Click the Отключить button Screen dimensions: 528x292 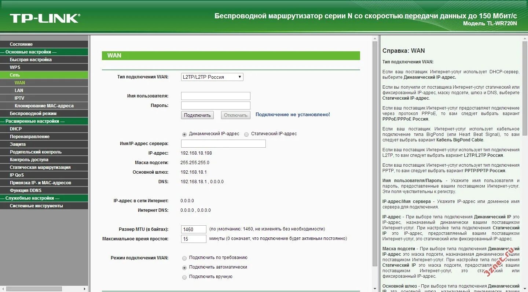click(236, 115)
